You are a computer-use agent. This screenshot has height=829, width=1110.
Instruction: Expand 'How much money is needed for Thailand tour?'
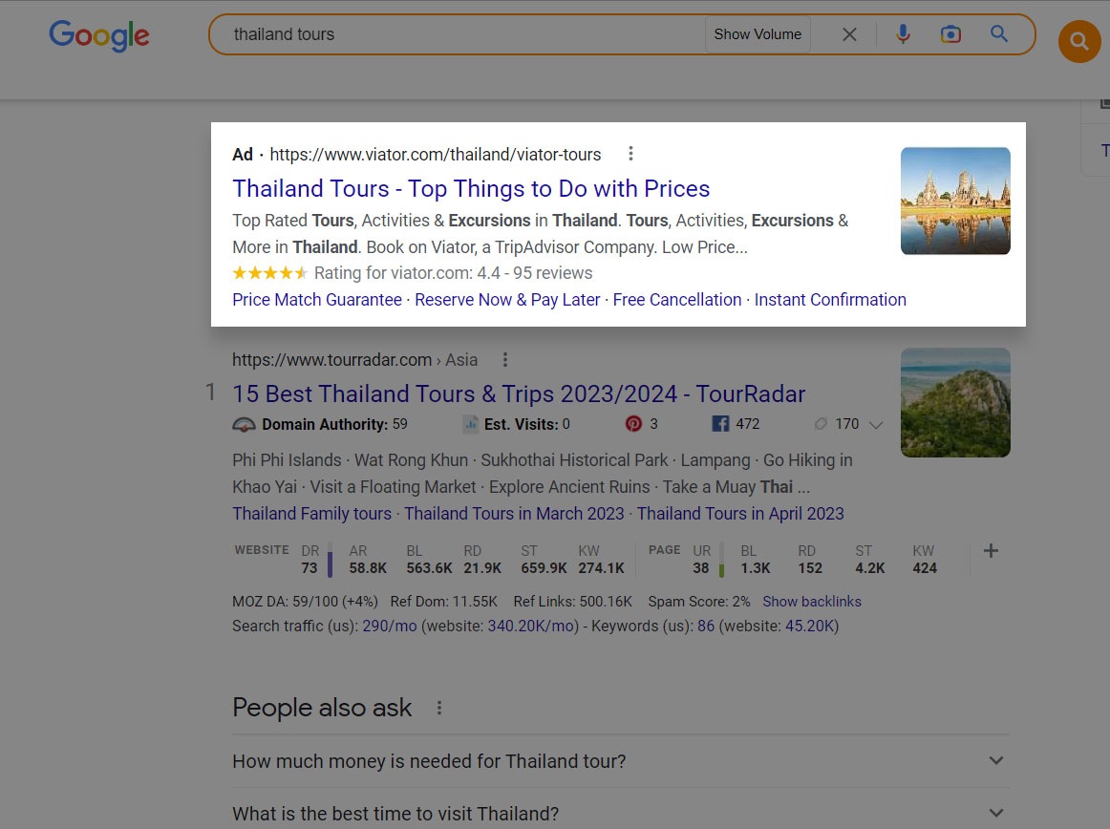point(995,760)
